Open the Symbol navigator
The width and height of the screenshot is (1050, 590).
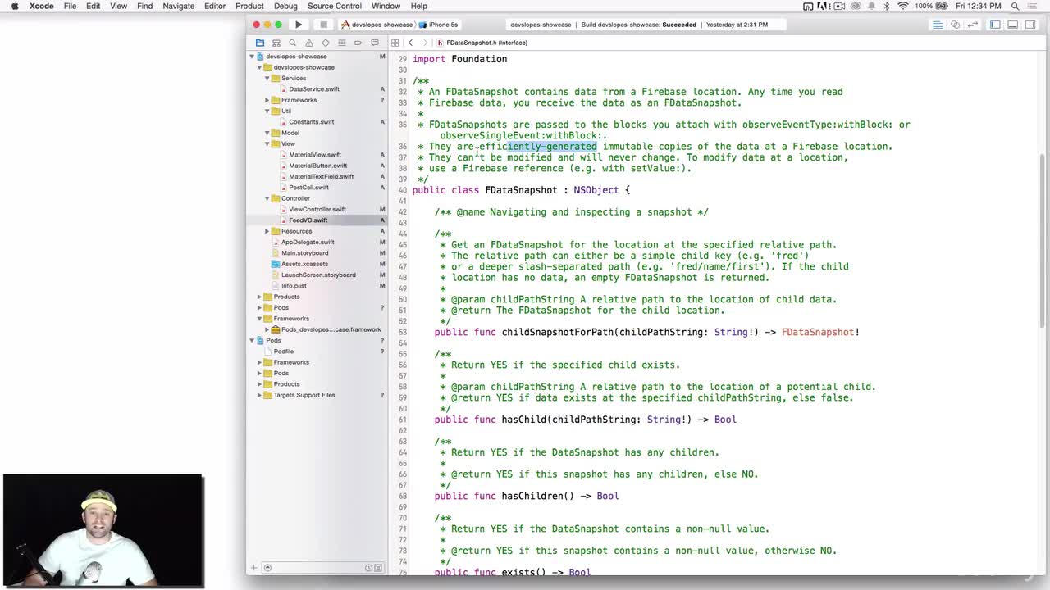[276, 43]
